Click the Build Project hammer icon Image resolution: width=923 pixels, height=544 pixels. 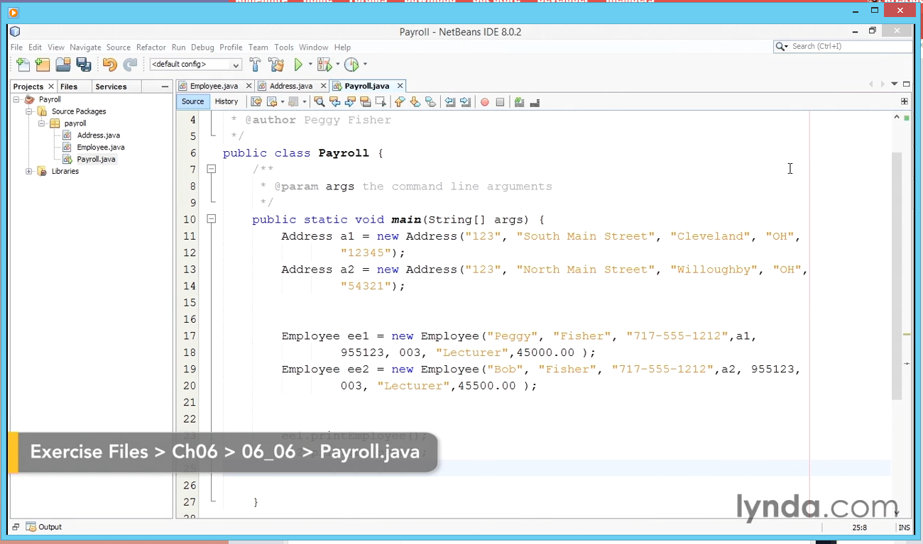coord(256,65)
